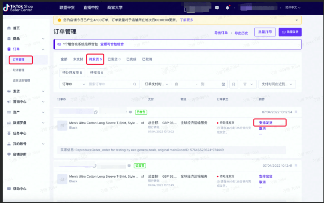Click the calendar icon in date range filter
Viewport: 324px width, 203px height.
(x=223, y=84)
